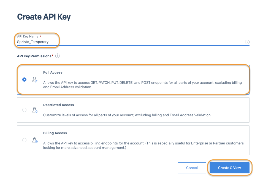Click the Create API Key page title
The image size is (271, 180).
[x=44, y=17]
